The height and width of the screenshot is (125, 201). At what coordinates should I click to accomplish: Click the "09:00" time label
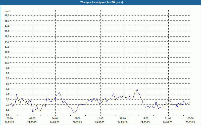(x=78, y=118)
